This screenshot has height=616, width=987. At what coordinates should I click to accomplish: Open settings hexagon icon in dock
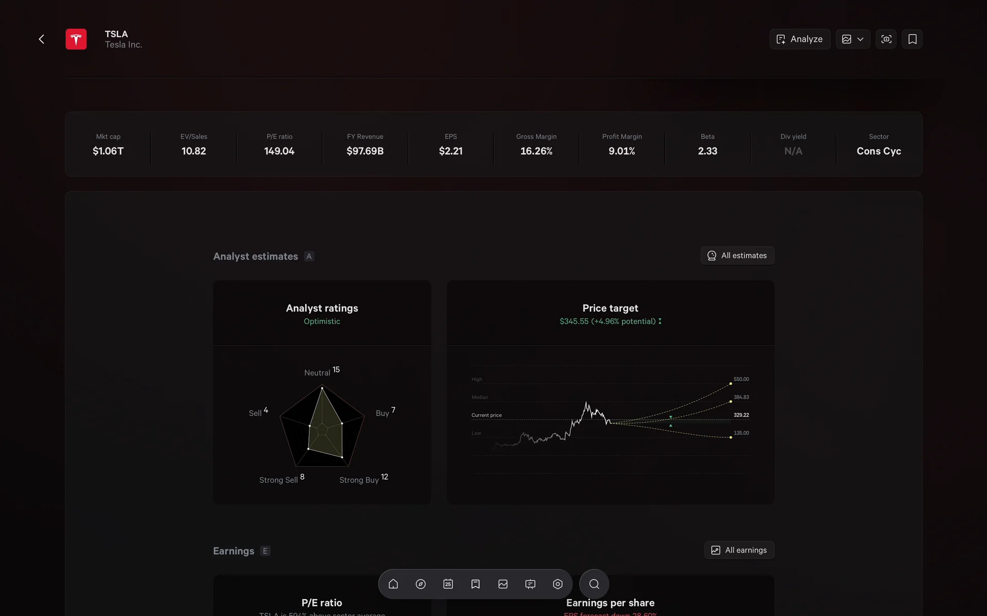pyautogui.click(x=558, y=584)
